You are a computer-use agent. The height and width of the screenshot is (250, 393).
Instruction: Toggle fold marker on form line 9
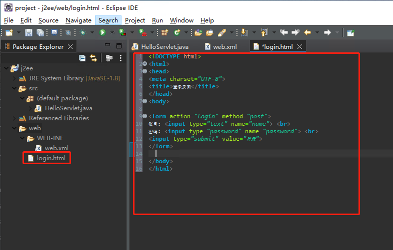tap(144, 116)
